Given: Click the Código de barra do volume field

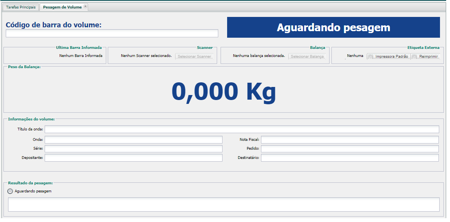Looking at the screenshot, I should click(112, 33).
